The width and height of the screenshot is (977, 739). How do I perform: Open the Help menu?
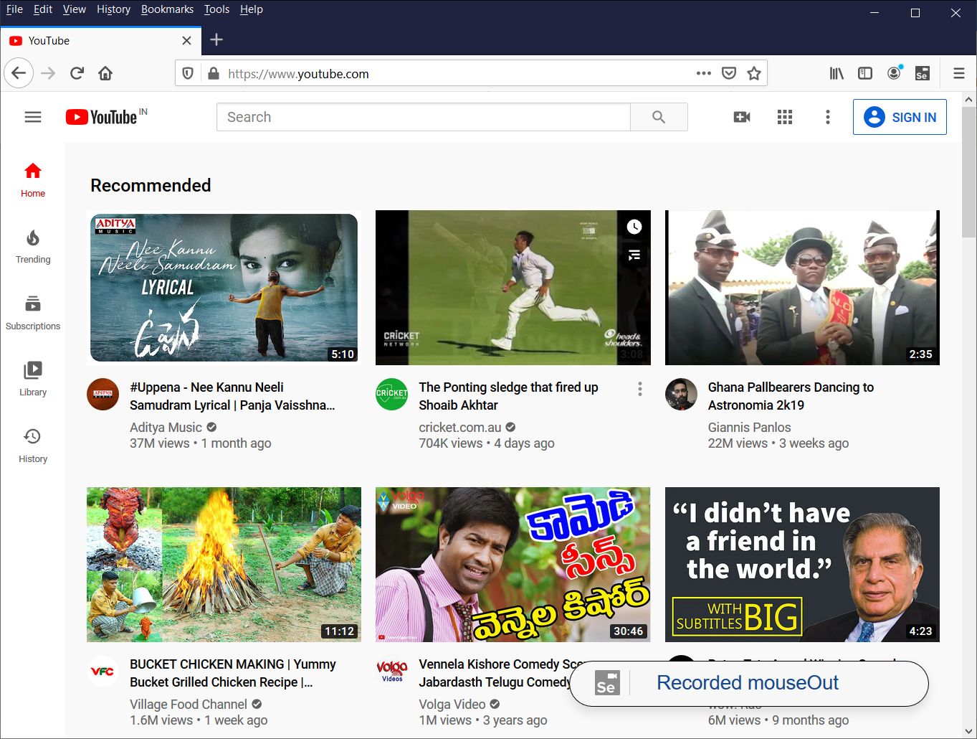tap(252, 9)
